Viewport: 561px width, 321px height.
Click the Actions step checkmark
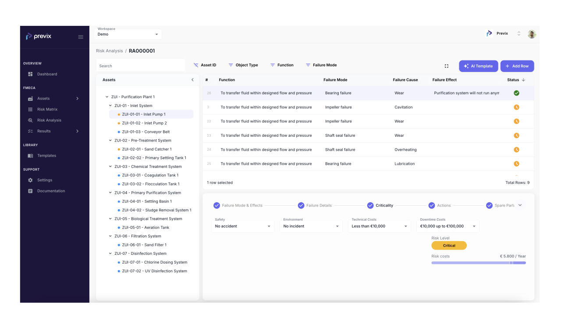coord(432,205)
